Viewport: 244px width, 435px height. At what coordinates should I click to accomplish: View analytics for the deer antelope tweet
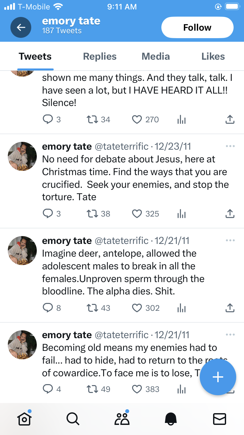tap(182, 308)
